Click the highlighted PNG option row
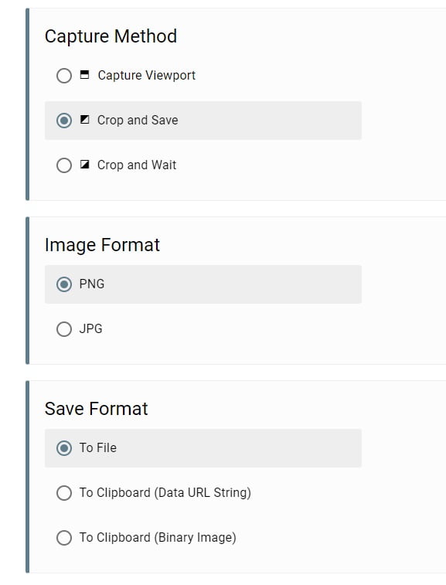The image size is (446, 585). (x=203, y=284)
